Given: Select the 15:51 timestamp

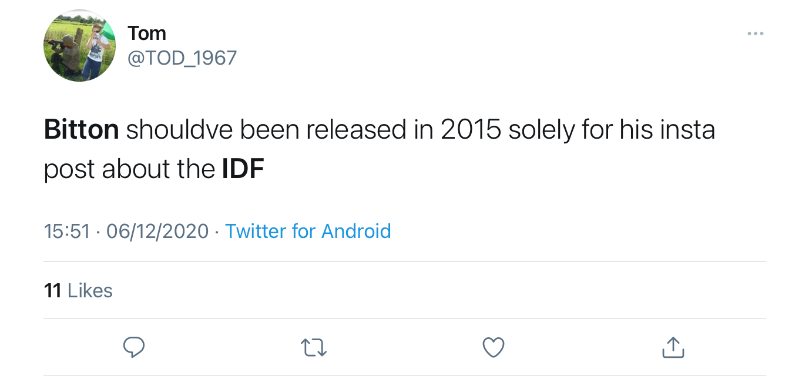Looking at the screenshot, I should tap(67, 231).
